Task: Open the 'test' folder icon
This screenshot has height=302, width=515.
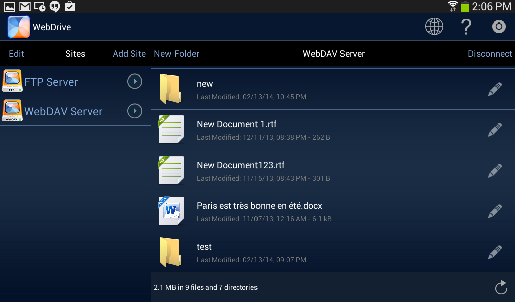Action: pos(170,252)
